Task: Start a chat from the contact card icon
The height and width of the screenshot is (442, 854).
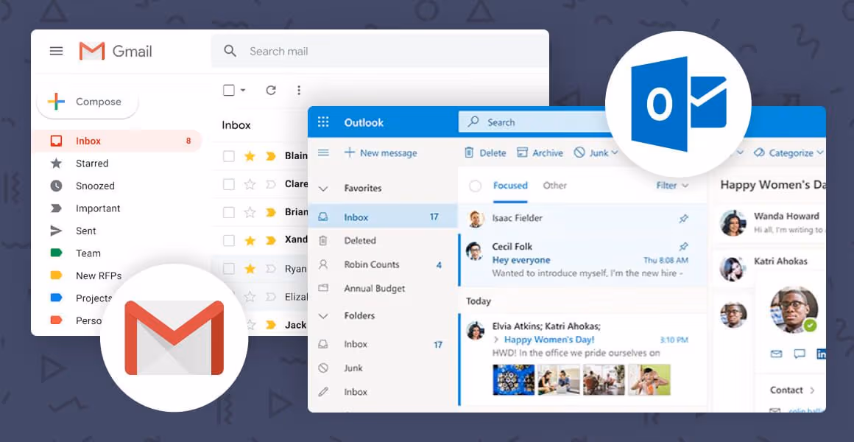Action: click(800, 354)
